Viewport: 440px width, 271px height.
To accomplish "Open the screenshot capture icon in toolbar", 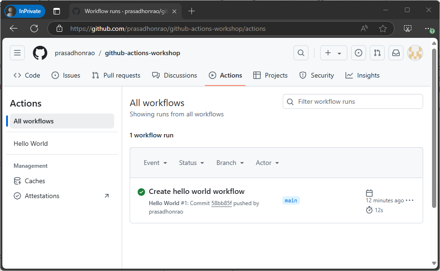I will 407,29.
